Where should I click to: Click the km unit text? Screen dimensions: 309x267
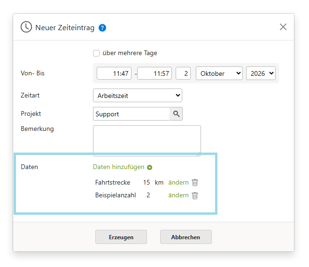coord(159,182)
